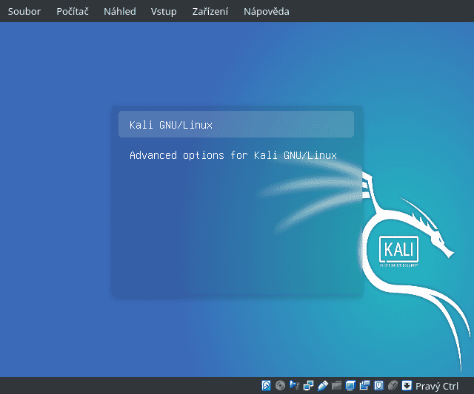
Task: Click the network adapters status icon
Action: [308, 386]
